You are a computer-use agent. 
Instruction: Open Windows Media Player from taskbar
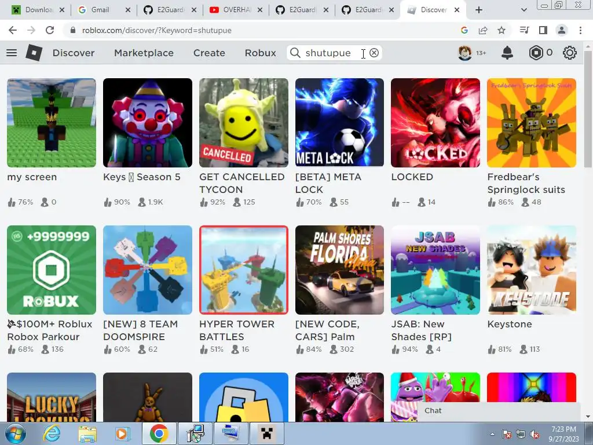pos(122,433)
